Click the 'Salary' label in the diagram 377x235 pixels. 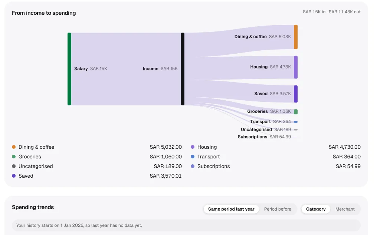point(81,68)
